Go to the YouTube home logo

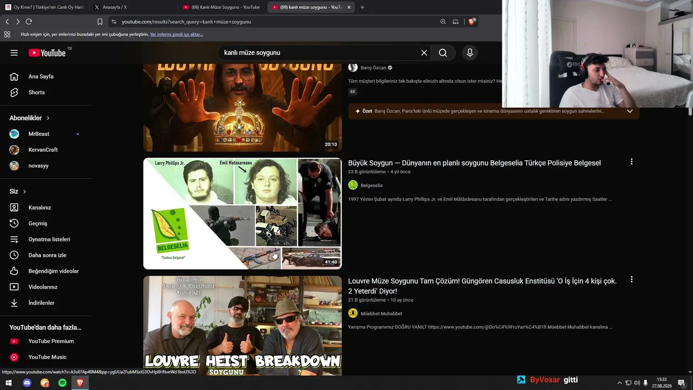47,53
